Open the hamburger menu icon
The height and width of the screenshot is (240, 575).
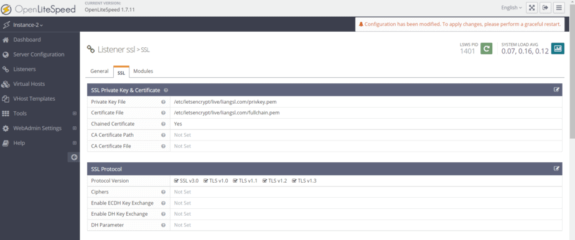[559, 7]
